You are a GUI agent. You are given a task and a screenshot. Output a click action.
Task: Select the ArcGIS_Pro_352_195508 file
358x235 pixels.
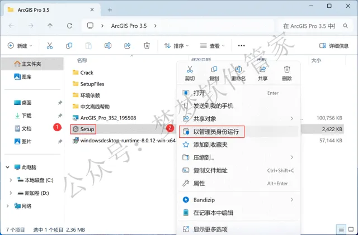(104, 118)
